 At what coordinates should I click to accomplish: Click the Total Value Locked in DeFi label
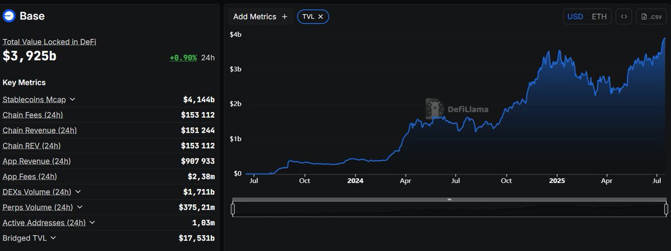(x=49, y=42)
